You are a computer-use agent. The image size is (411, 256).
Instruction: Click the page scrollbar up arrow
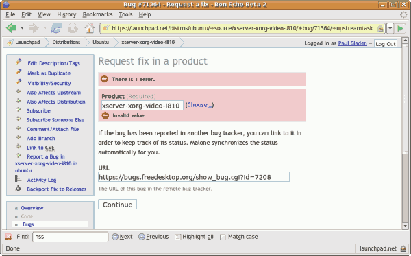406,40
